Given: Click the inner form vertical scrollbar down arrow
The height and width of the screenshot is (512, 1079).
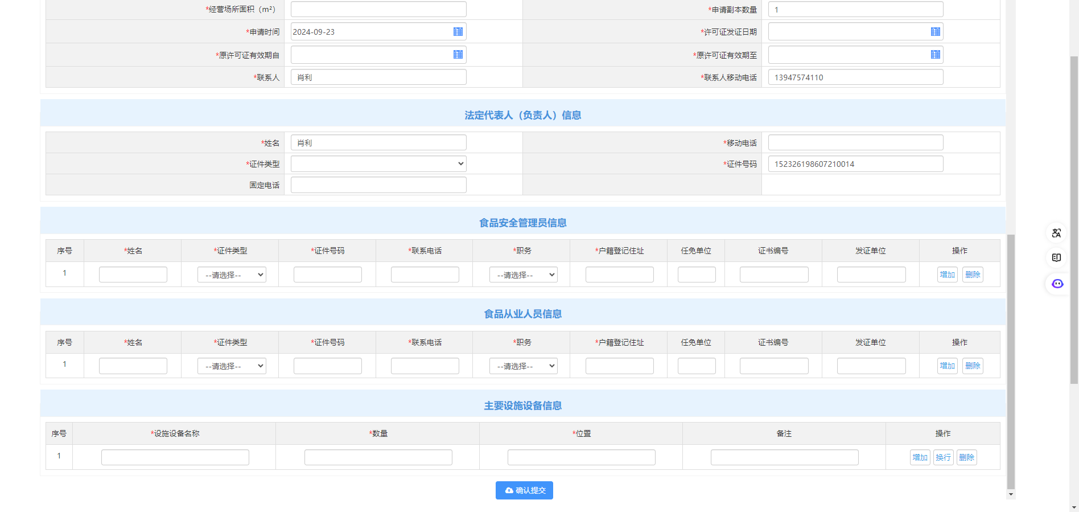Looking at the screenshot, I should point(1011,494).
